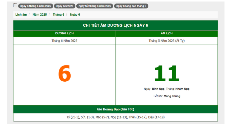Click 'Mão (5-7)' auspicious hour
225x125 pixels.
pos(102,117)
